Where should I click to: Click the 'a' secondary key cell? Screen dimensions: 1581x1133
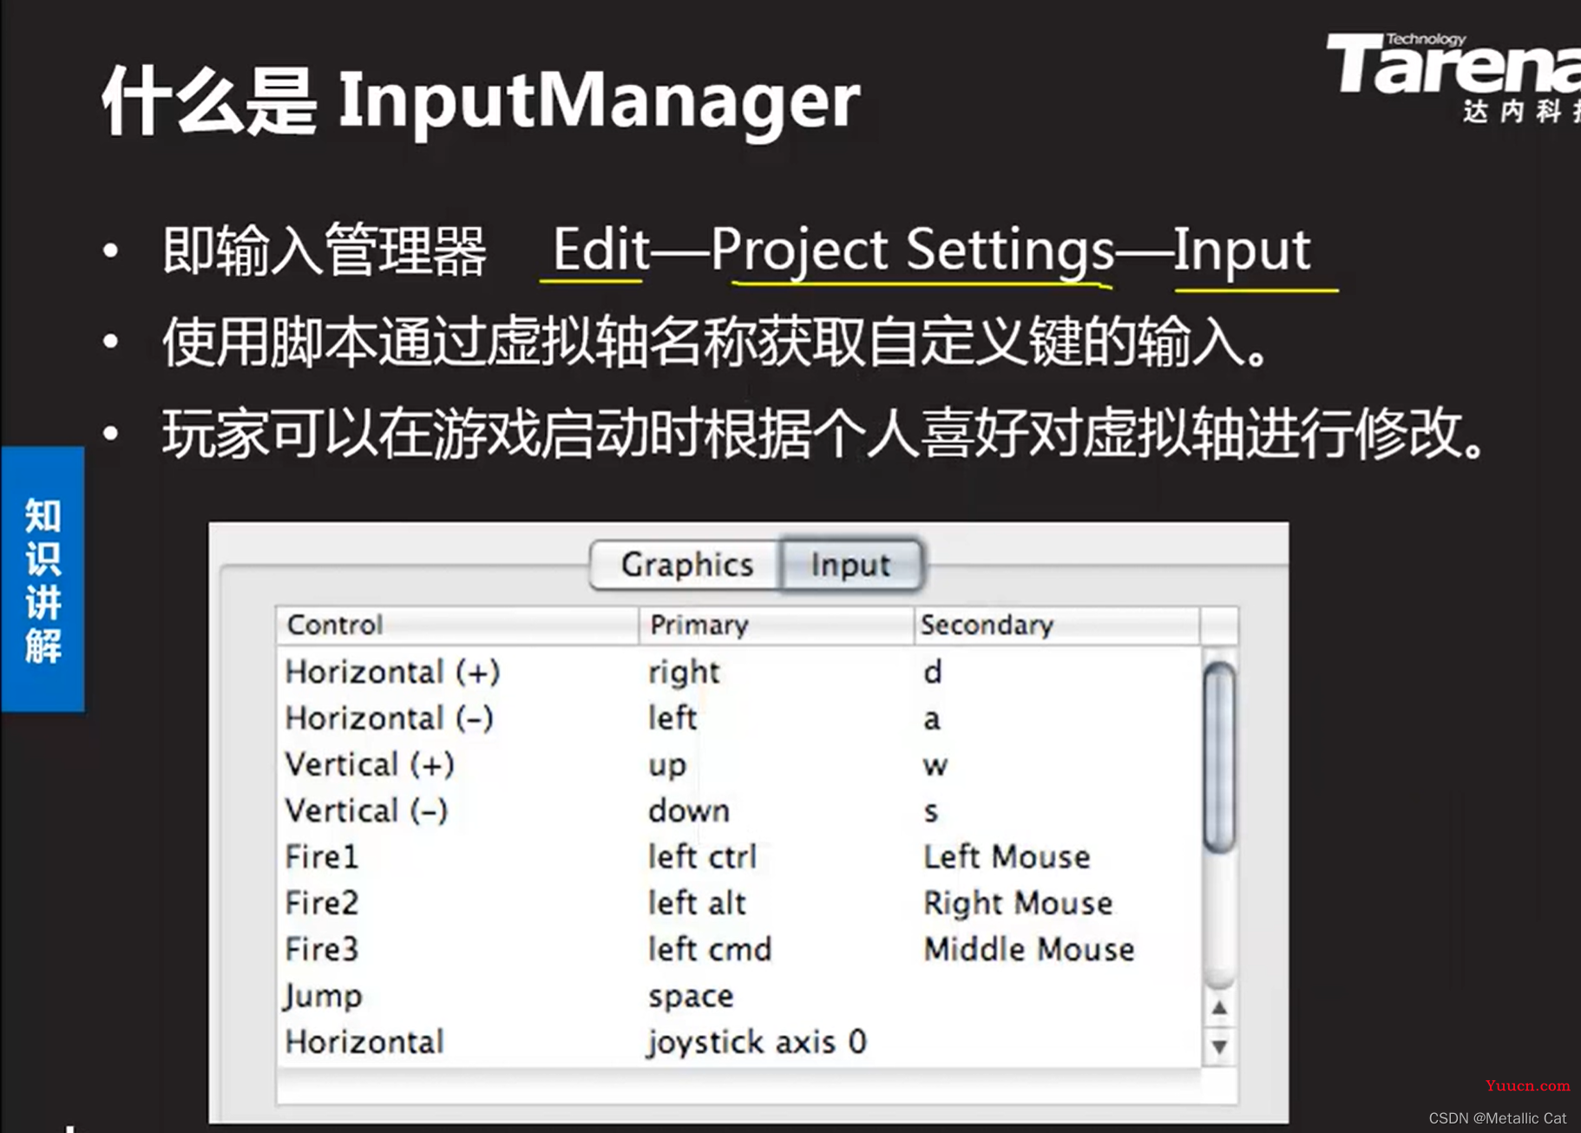(932, 719)
